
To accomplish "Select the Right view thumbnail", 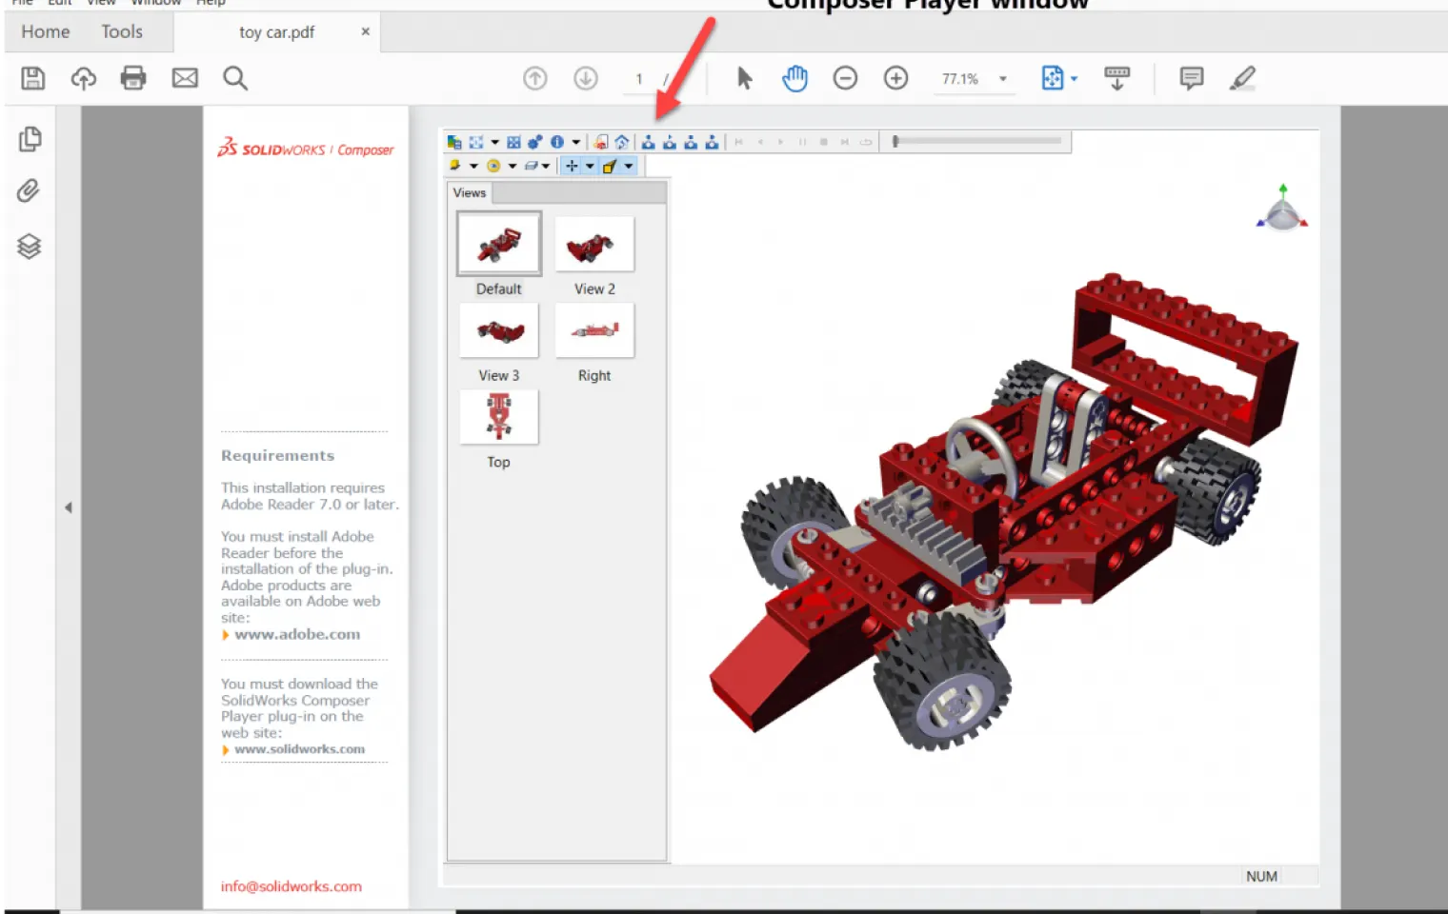I will 594,330.
